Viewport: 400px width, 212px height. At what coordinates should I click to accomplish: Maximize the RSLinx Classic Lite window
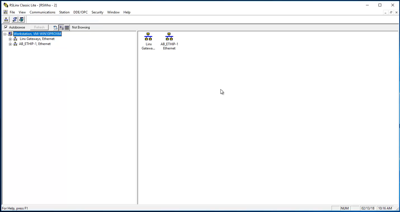tap(380, 5)
